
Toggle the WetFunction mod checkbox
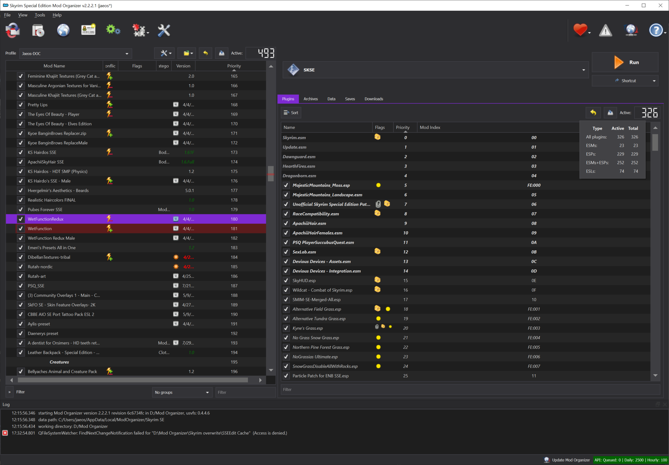tap(21, 229)
